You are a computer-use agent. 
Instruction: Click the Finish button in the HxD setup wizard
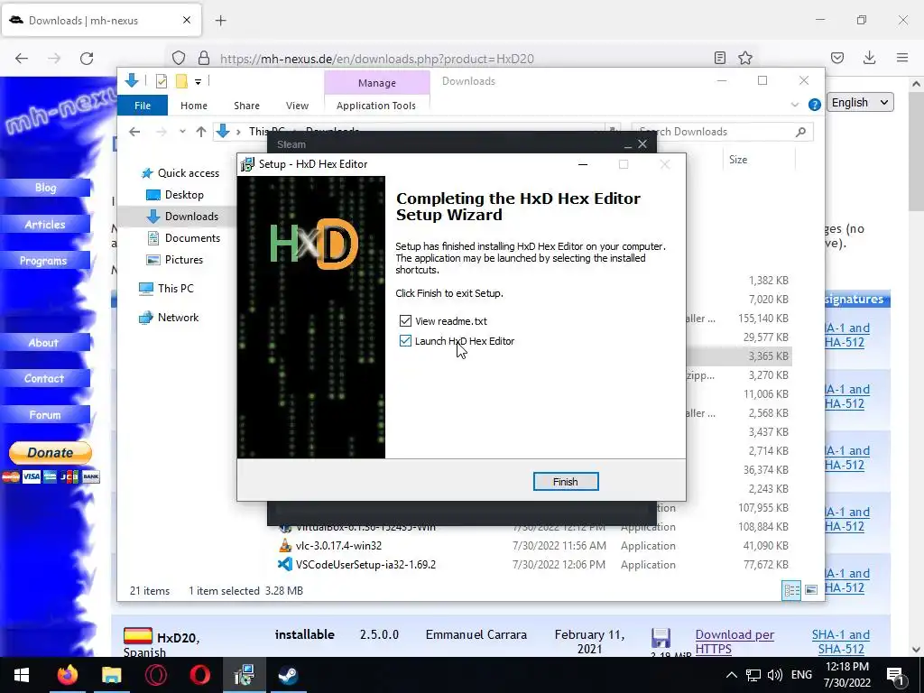[x=565, y=482]
